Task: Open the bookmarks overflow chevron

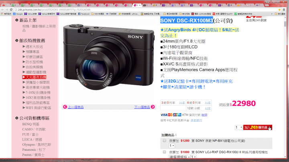Action: (271, 14)
